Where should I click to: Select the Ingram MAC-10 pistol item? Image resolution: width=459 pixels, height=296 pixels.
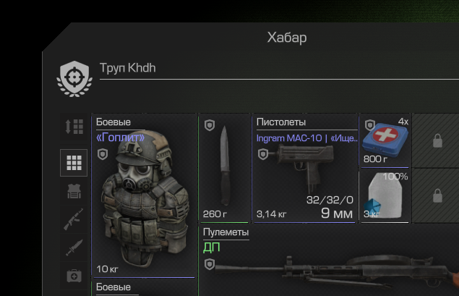click(x=305, y=168)
